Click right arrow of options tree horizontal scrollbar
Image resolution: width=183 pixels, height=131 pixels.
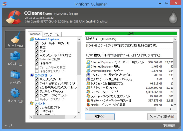point(75,117)
